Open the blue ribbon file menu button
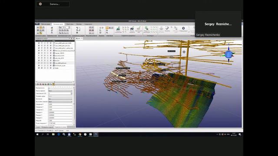 (x=37, y=24)
